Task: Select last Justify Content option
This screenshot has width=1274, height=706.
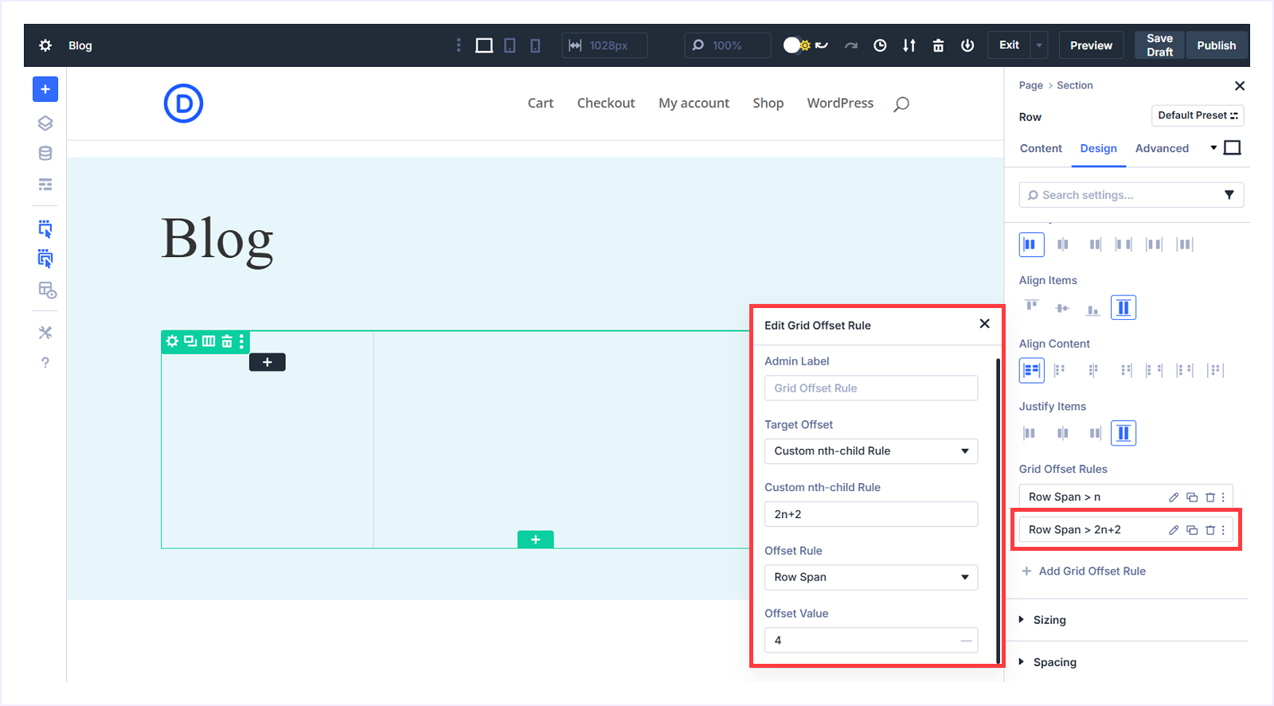Action: (1185, 244)
